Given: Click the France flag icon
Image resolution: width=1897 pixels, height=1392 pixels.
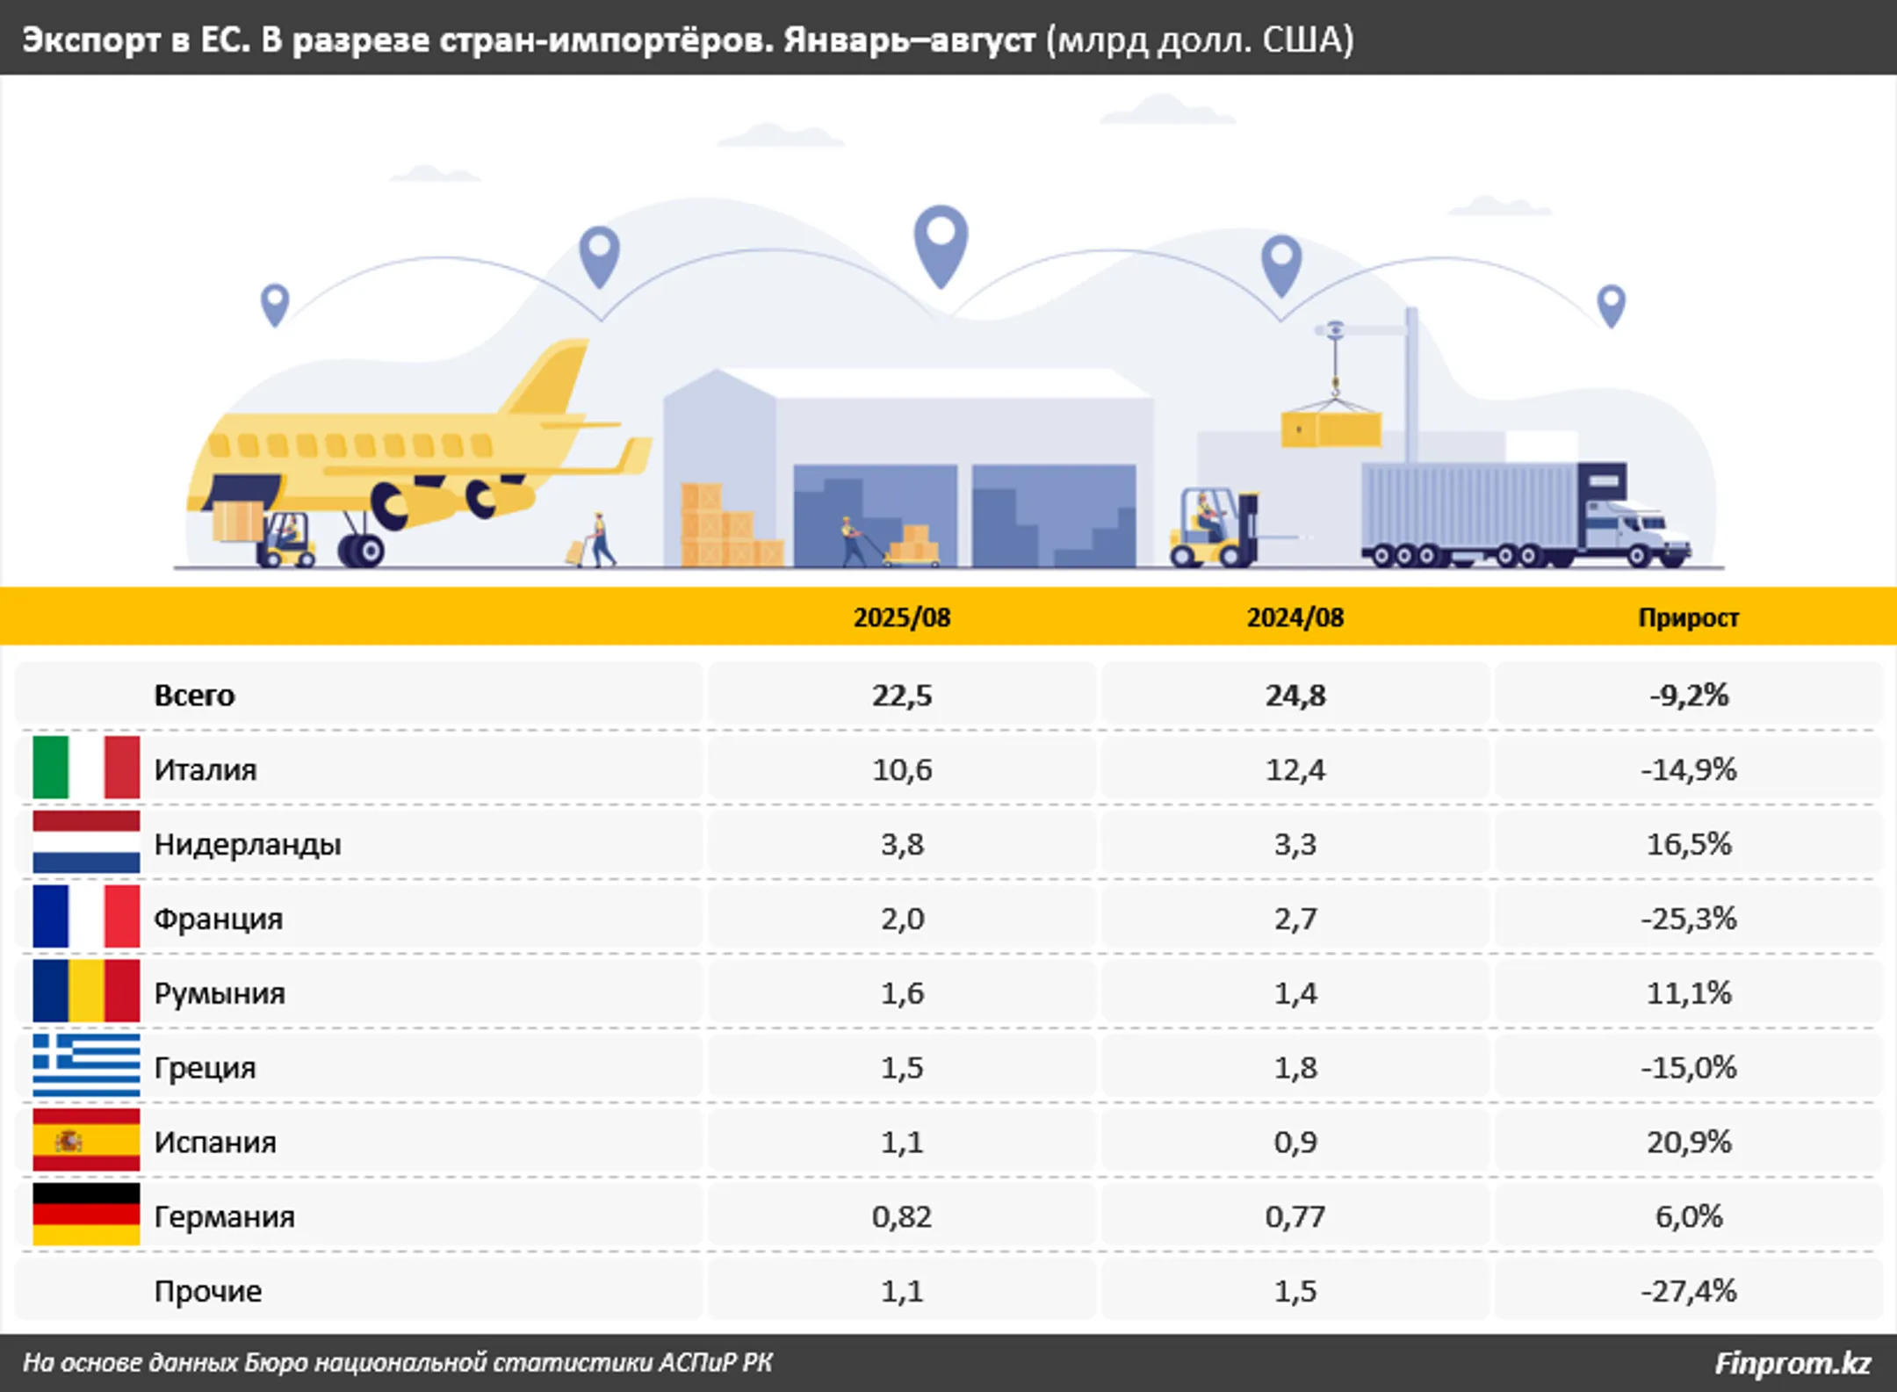Looking at the screenshot, I should click(x=86, y=917).
